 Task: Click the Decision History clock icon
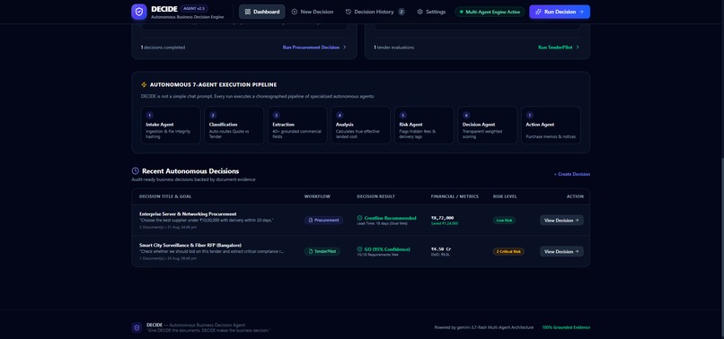point(349,12)
